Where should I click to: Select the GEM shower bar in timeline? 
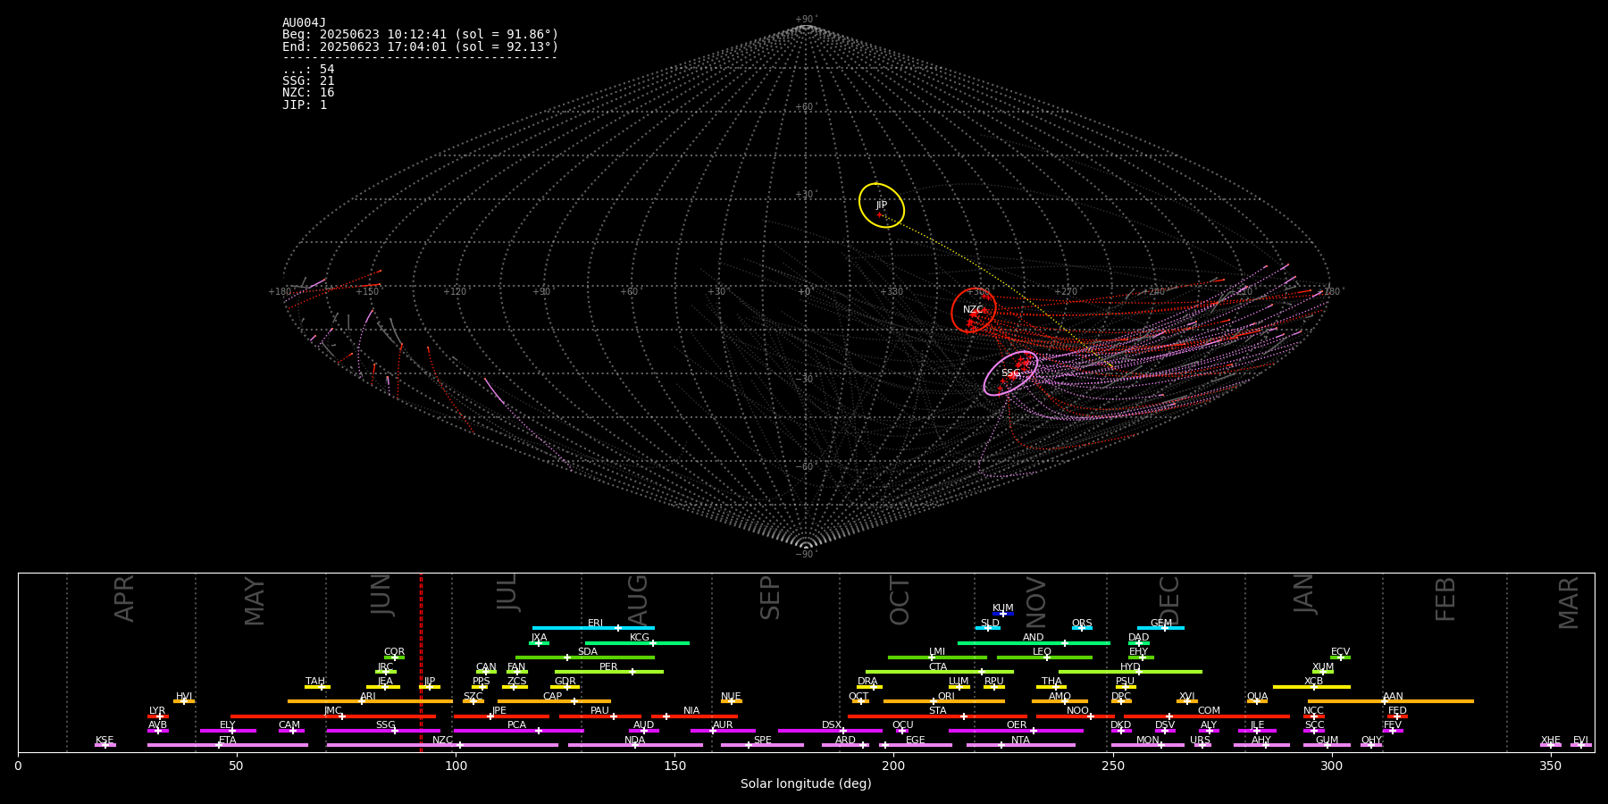click(x=1160, y=628)
